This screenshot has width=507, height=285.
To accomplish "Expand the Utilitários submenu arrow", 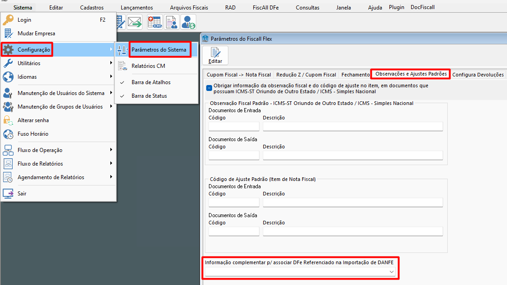I will [111, 63].
